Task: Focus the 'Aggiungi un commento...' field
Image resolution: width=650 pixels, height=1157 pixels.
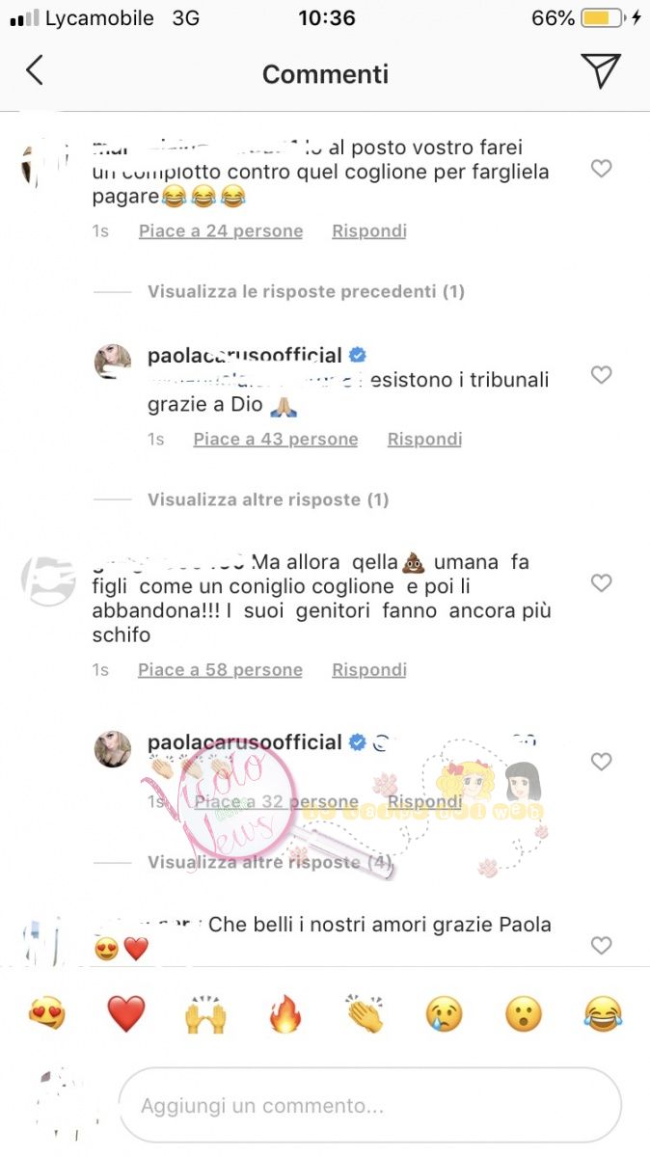Action: (x=370, y=1106)
